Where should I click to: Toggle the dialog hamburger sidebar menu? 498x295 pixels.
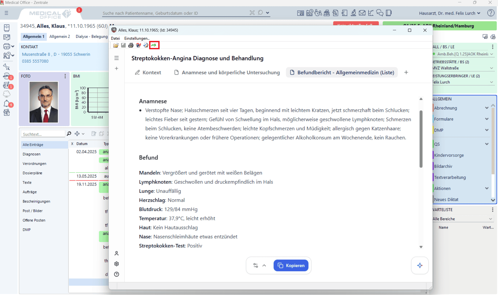click(117, 58)
